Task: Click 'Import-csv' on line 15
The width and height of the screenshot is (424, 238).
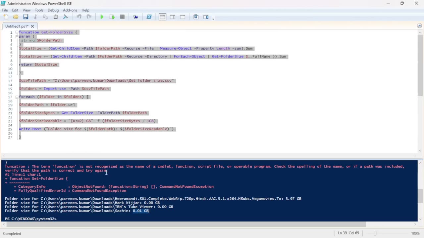Action: click(55, 89)
